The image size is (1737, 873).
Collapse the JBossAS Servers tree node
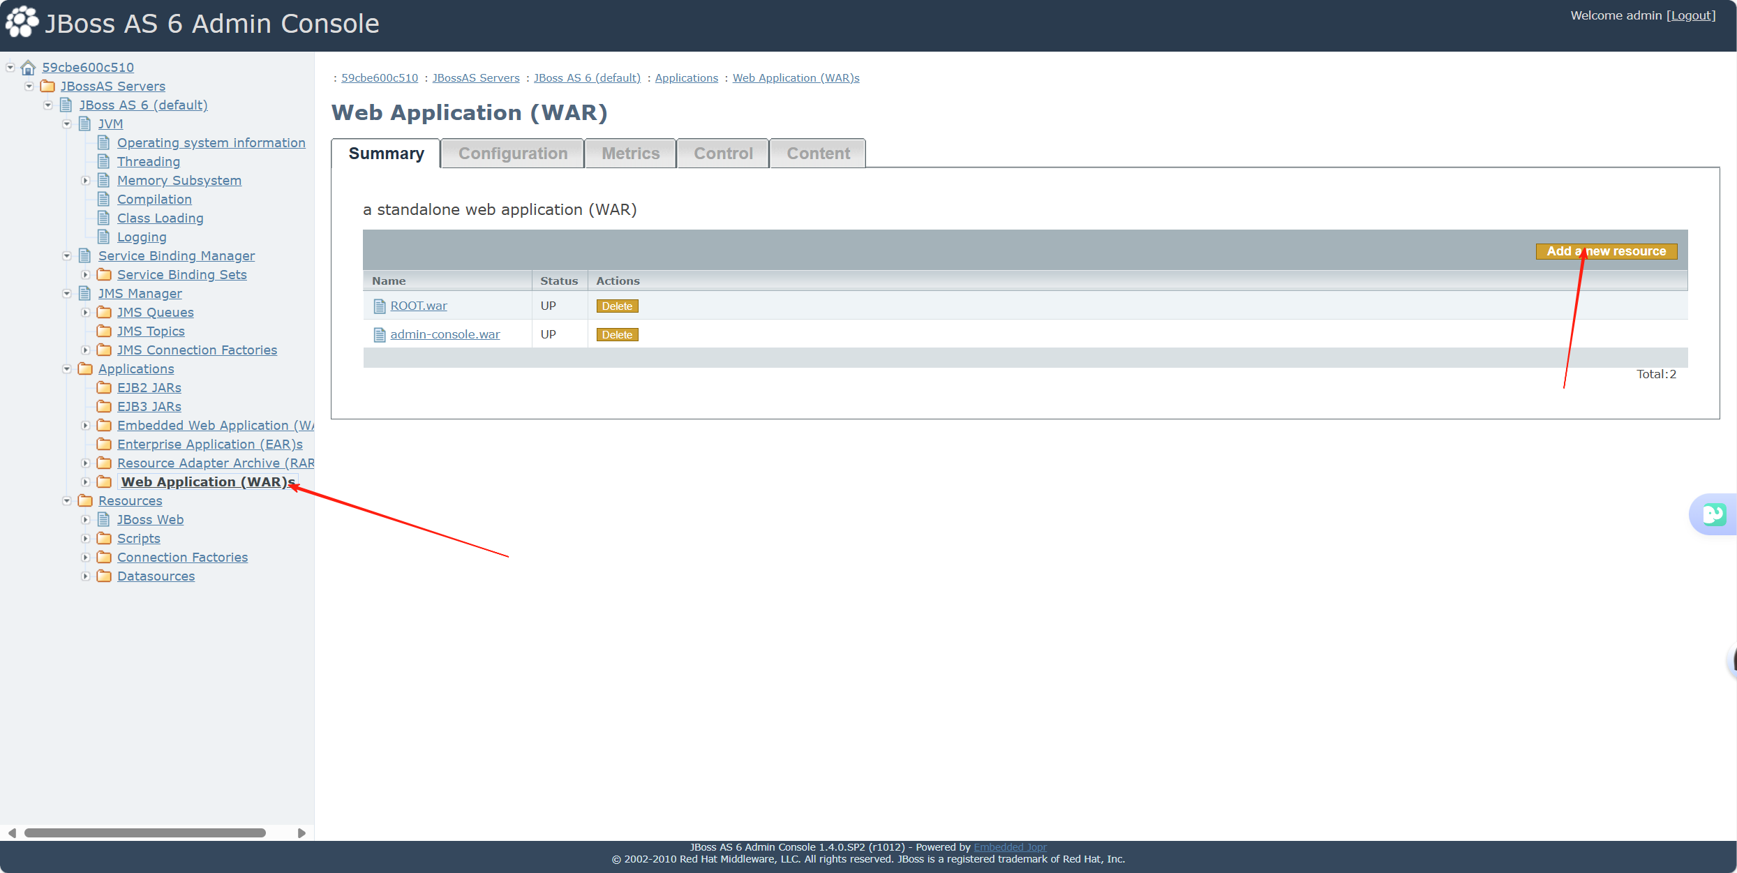click(x=29, y=87)
